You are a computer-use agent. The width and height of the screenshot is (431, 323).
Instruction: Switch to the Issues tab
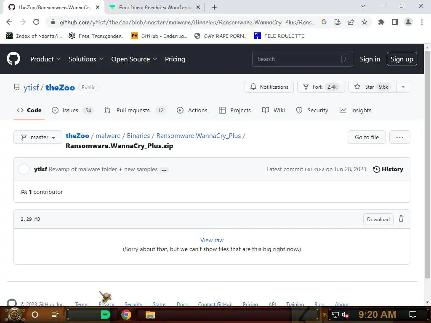(x=72, y=111)
